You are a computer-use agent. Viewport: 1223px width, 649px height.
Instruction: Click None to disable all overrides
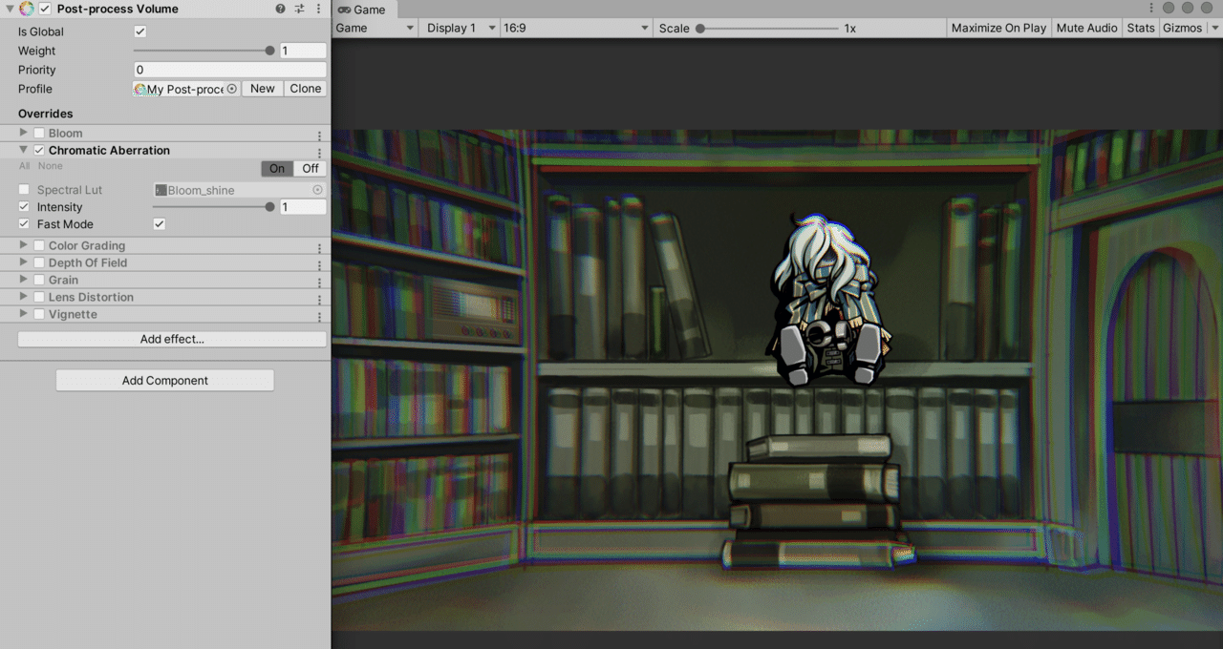(x=50, y=166)
